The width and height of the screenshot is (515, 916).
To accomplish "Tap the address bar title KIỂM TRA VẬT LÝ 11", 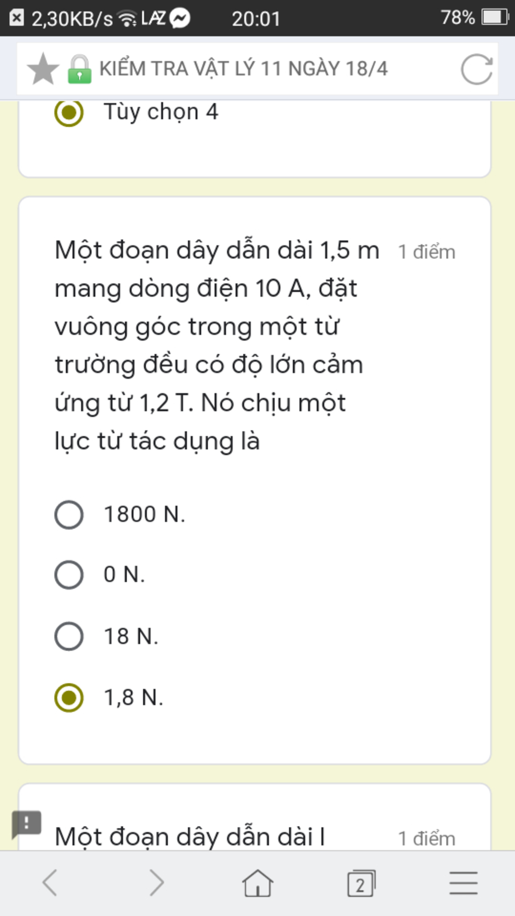I will (243, 69).
